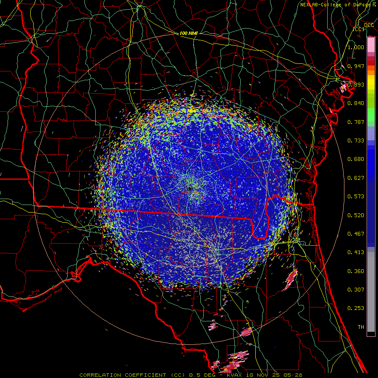
Task: Select the 1.000 legend value
Action: pyautogui.click(x=356, y=47)
